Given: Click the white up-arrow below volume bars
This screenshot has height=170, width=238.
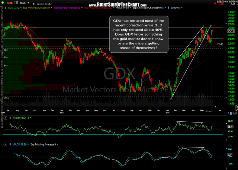Looking at the screenshot, I should pos(216,107).
